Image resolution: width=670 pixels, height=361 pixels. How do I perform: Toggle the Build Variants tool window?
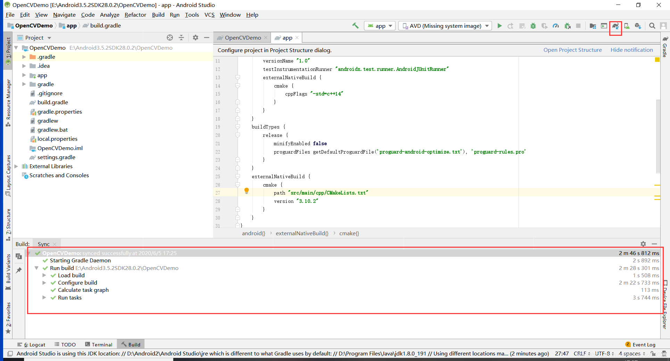(8, 272)
